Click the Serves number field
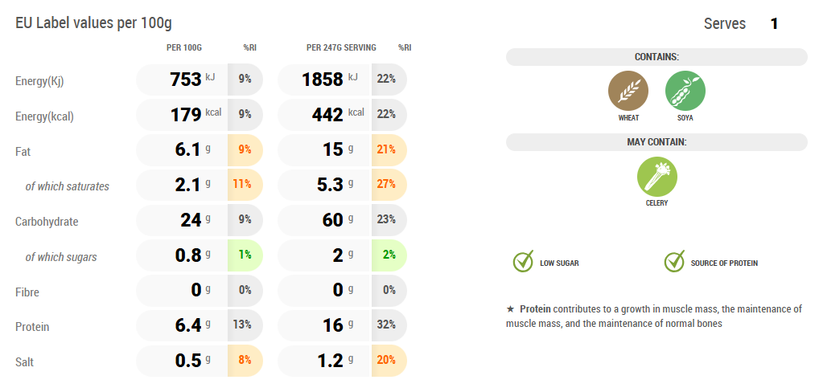Screen dimensions: 819x392 pyautogui.click(x=774, y=24)
